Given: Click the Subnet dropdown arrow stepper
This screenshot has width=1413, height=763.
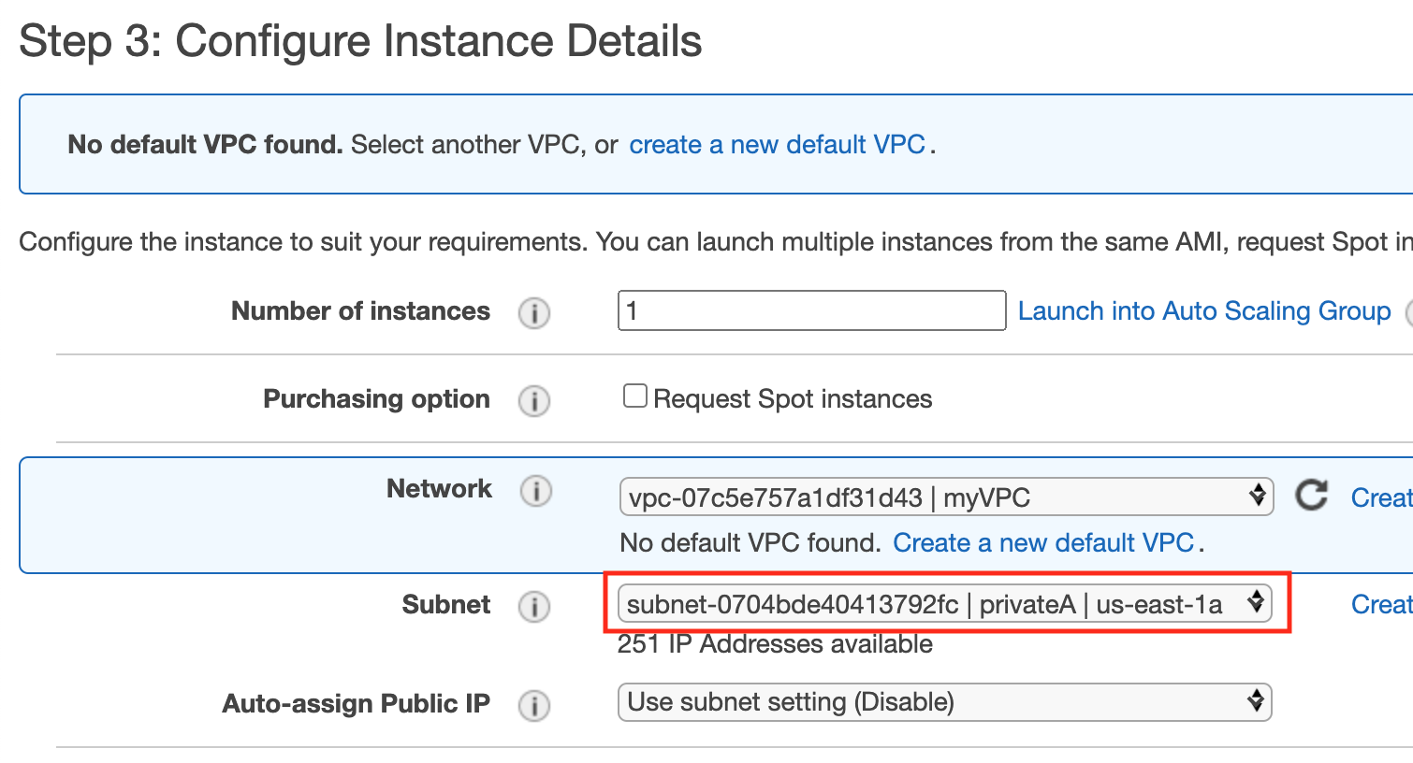Looking at the screenshot, I should point(1256,602).
